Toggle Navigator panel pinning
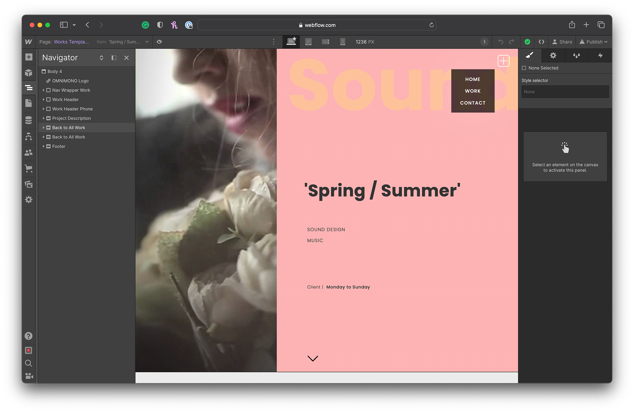634x412 pixels. point(114,58)
